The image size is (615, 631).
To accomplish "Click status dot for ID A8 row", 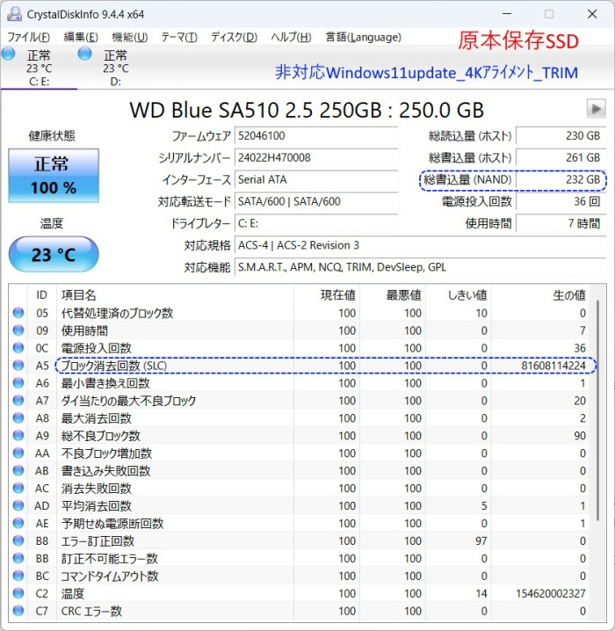I will point(18,418).
